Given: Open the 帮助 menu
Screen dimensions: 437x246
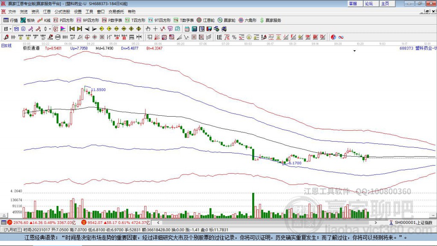Looking at the screenshot, I should [x=131, y=11].
